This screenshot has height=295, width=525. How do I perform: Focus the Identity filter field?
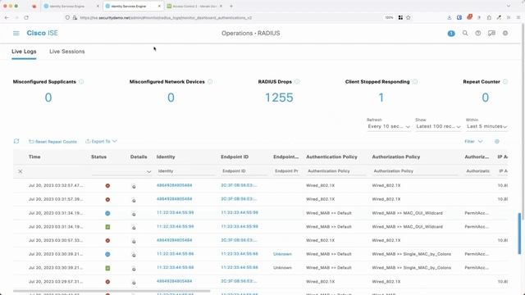[x=186, y=171]
